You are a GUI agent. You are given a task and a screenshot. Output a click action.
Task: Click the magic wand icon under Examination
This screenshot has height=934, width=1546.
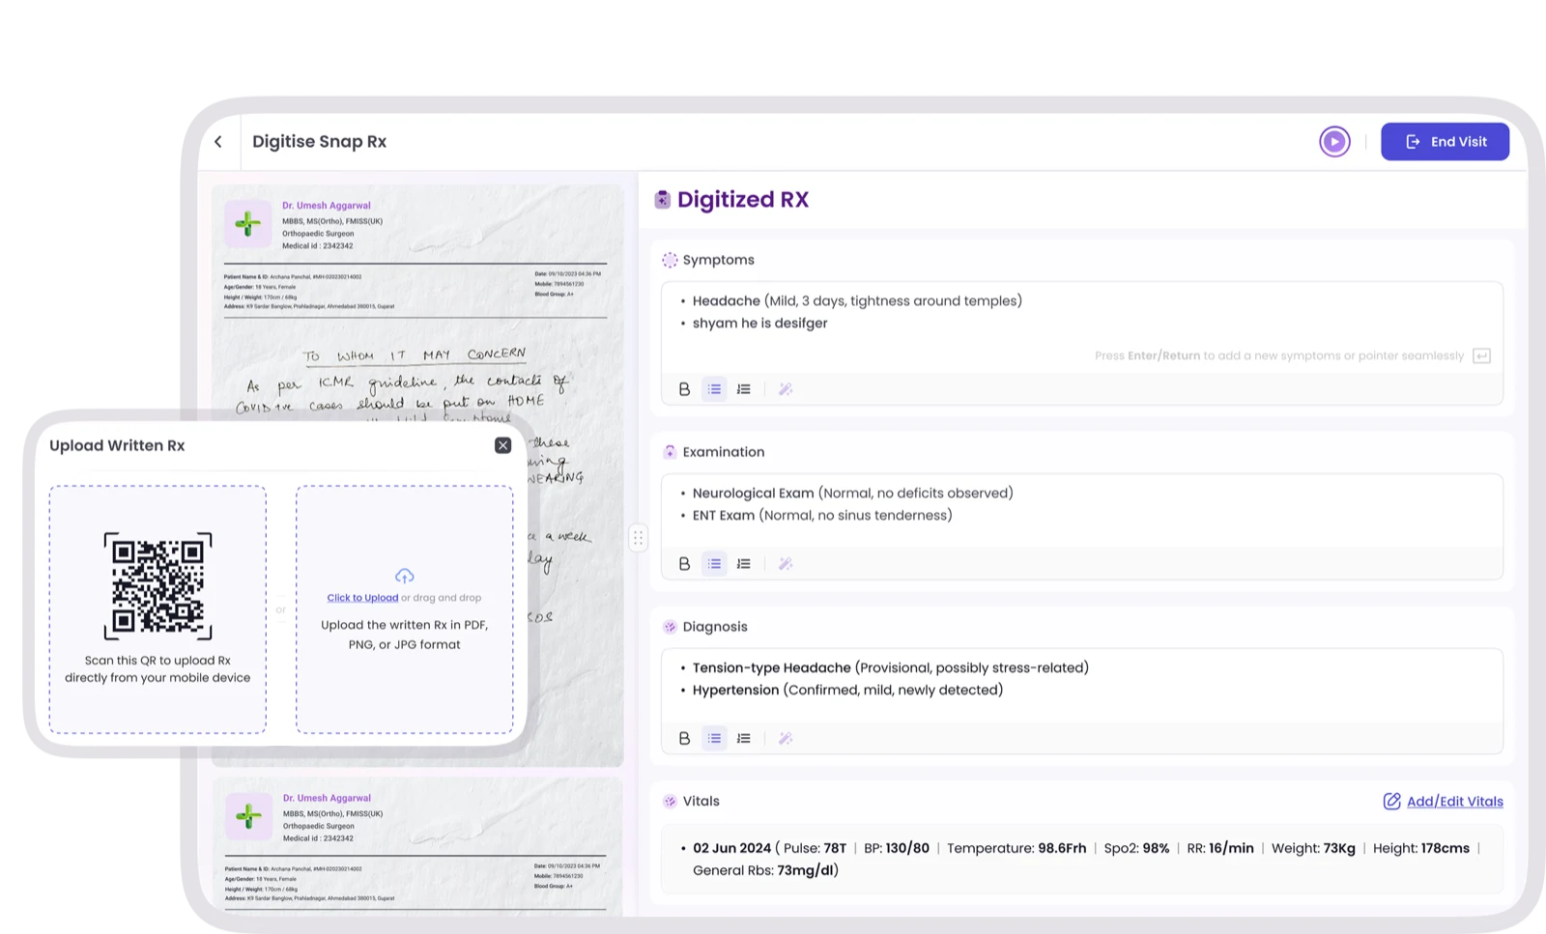pyautogui.click(x=786, y=564)
